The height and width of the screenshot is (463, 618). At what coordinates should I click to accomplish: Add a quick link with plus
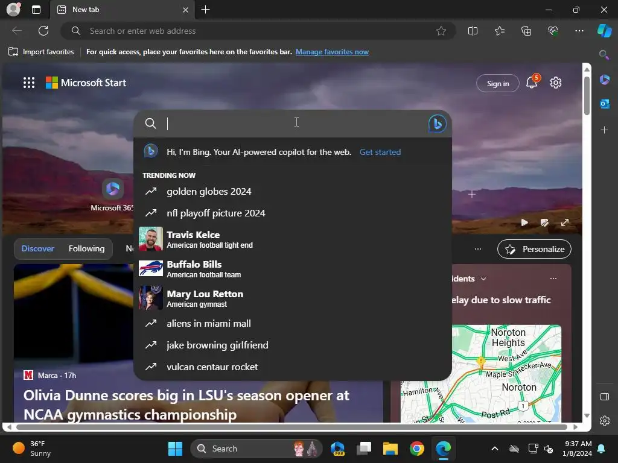[472, 194]
